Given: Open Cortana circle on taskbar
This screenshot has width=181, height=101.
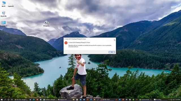Looking at the screenshot, I should click(8, 100).
